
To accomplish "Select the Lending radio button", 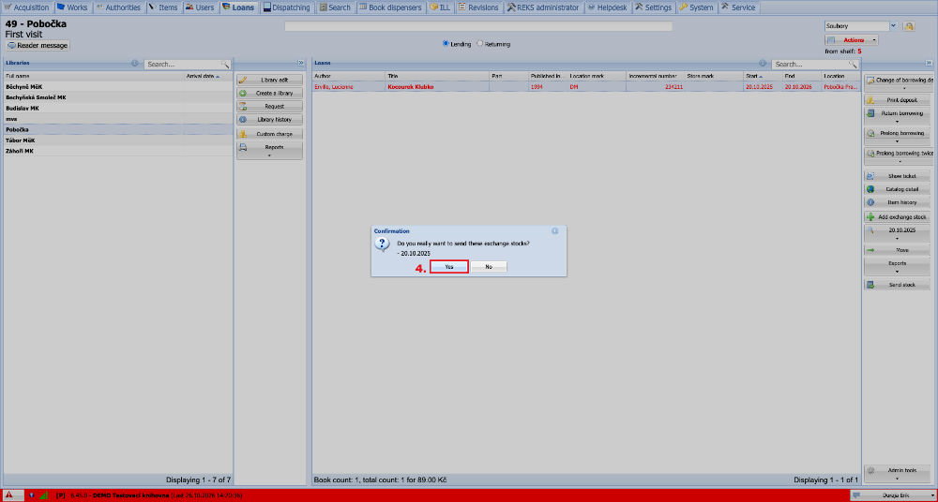I will coord(445,43).
